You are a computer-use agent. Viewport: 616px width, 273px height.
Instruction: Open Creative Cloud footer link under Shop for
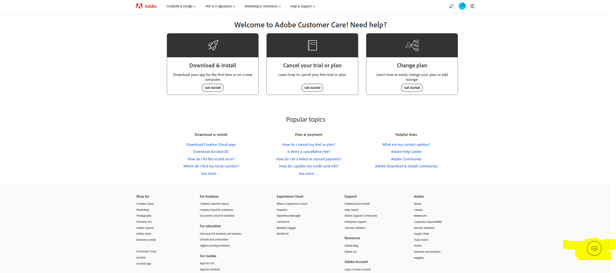click(145, 204)
